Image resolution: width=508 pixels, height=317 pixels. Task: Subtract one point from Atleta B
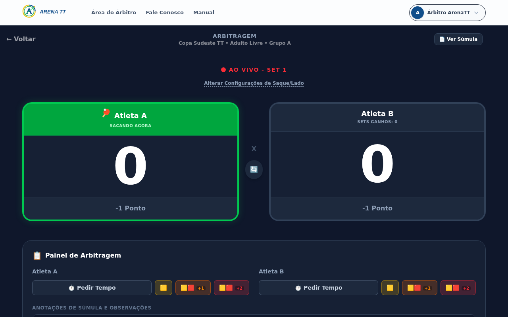377,208
